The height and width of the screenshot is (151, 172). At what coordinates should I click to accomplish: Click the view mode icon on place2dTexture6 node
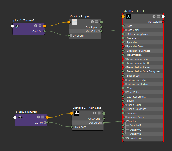coord(40,26)
